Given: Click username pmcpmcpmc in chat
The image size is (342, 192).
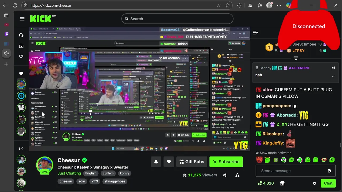Looking at the screenshot, I should coord(277,106).
